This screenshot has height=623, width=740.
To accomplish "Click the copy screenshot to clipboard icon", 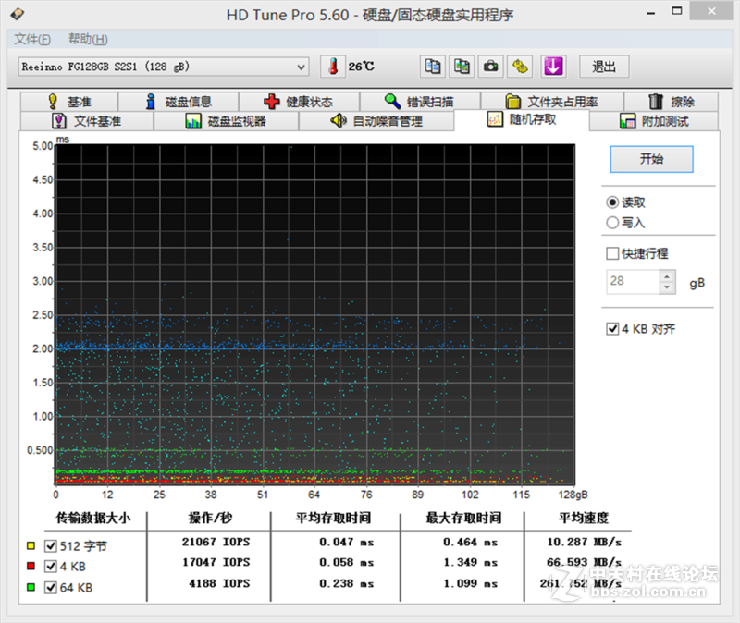I will pyautogui.click(x=461, y=67).
